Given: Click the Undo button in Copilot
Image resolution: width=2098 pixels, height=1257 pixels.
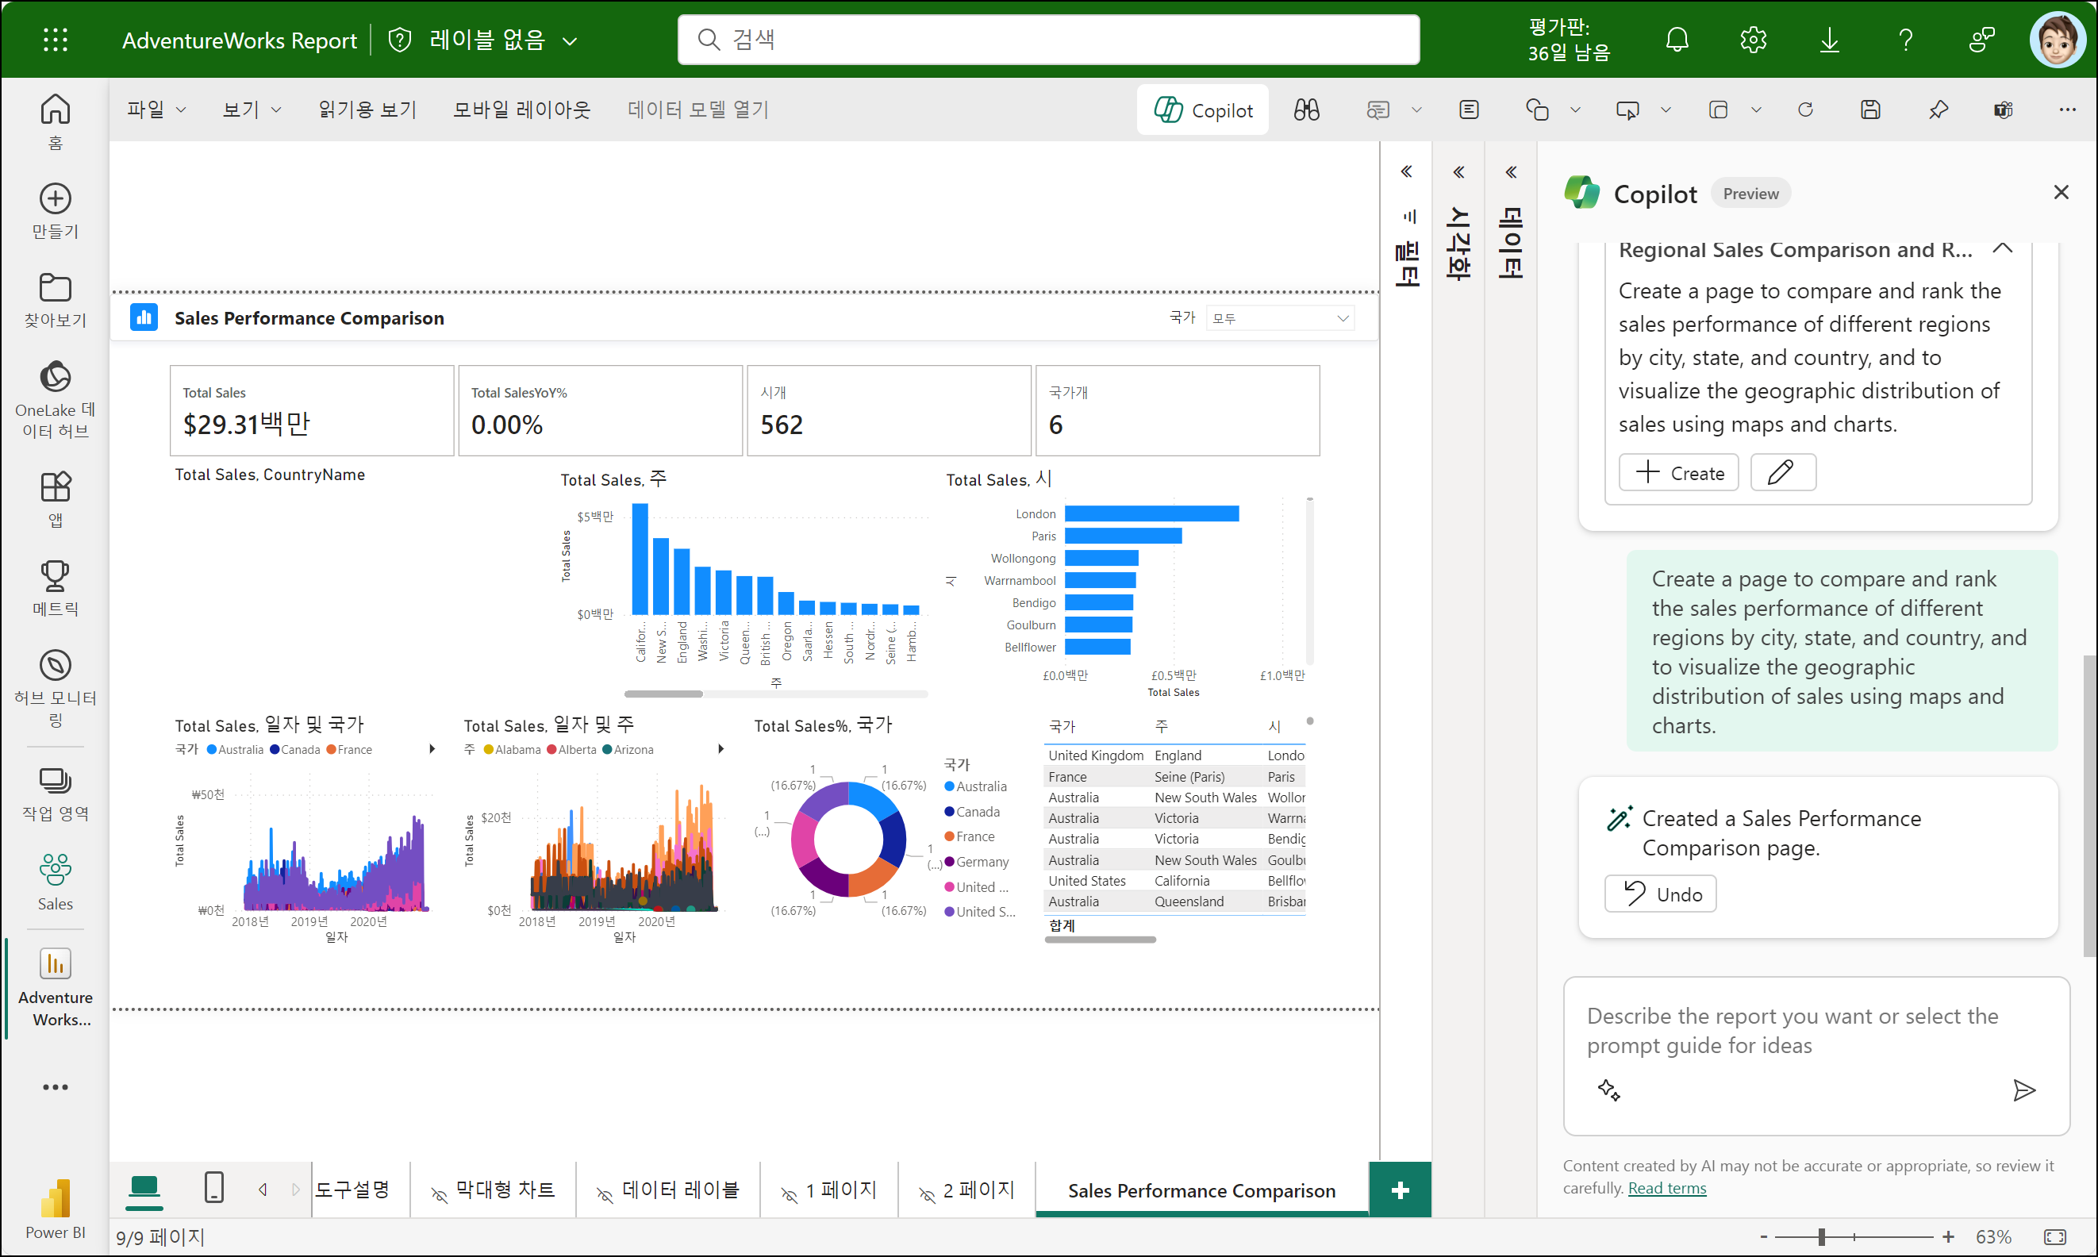Looking at the screenshot, I should pyautogui.click(x=1660, y=894).
